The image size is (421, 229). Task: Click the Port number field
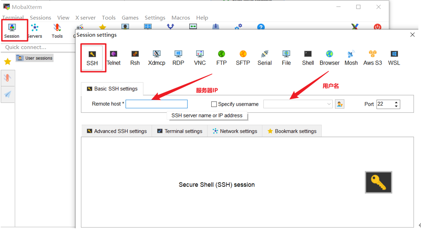tap(385, 104)
